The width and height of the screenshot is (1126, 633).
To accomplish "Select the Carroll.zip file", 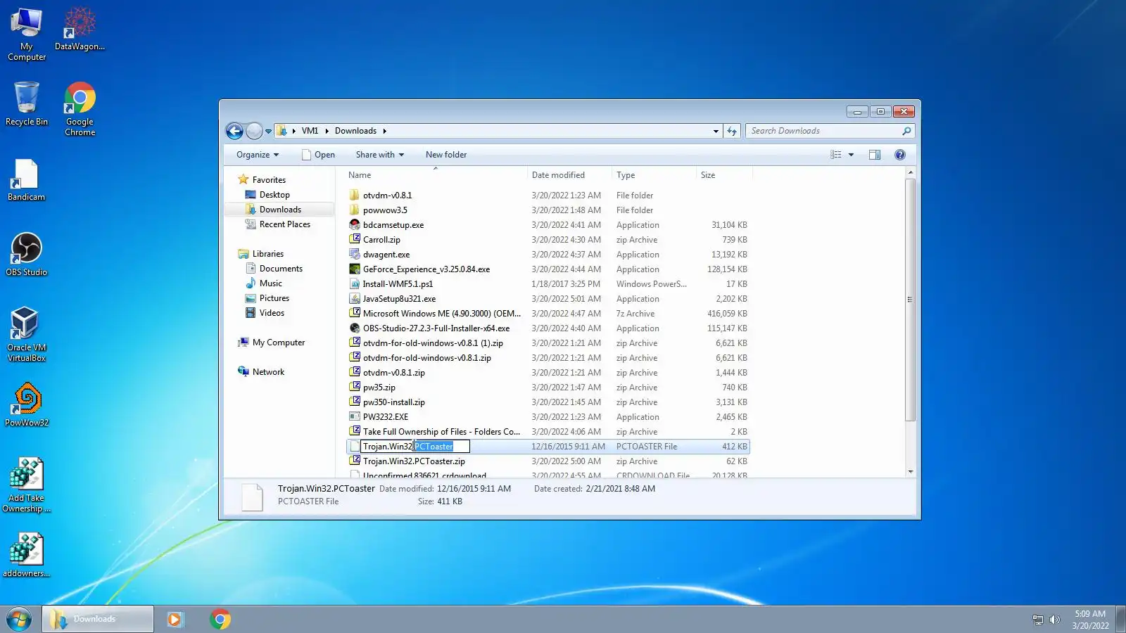I will [x=381, y=240].
